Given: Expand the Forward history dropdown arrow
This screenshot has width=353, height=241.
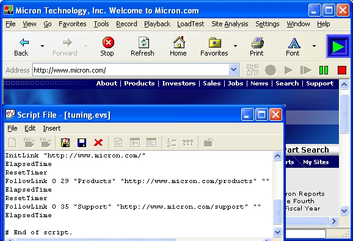Looking at the screenshot, I should pos(86,46).
